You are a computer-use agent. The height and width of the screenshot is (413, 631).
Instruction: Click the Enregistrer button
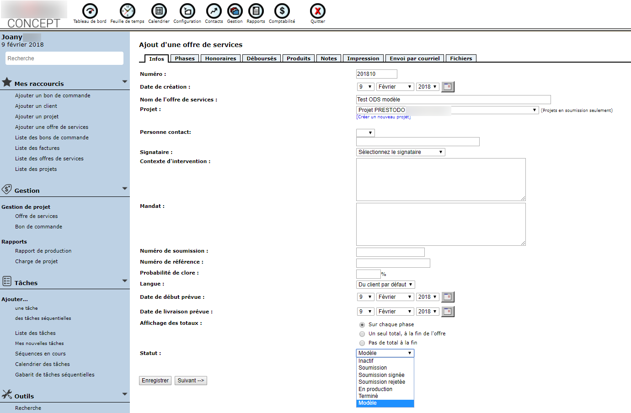[155, 381]
